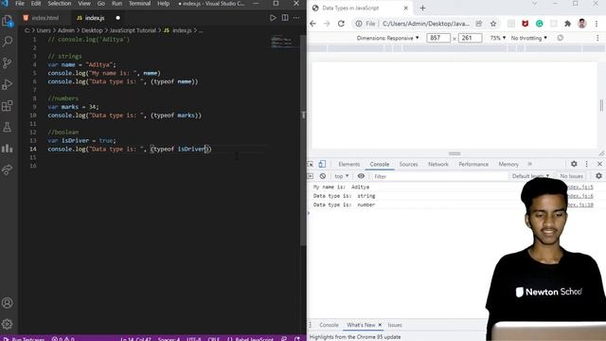Open the top JavaScript context dropdown

[x=342, y=176]
